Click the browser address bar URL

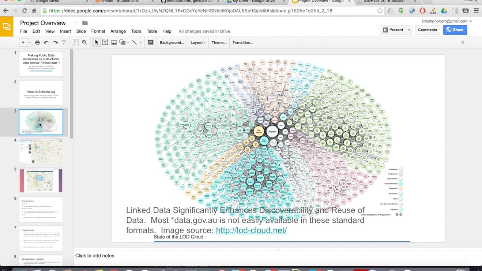coord(191,11)
